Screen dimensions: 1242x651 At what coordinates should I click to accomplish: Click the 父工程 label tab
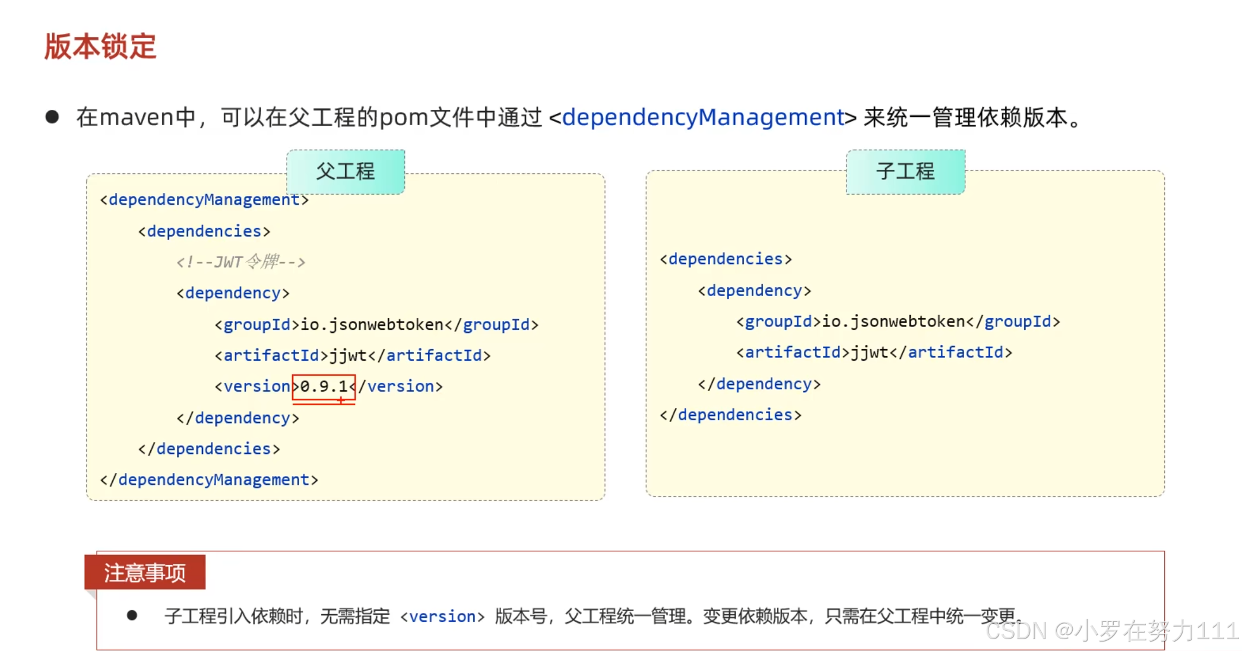pos(346,172)
